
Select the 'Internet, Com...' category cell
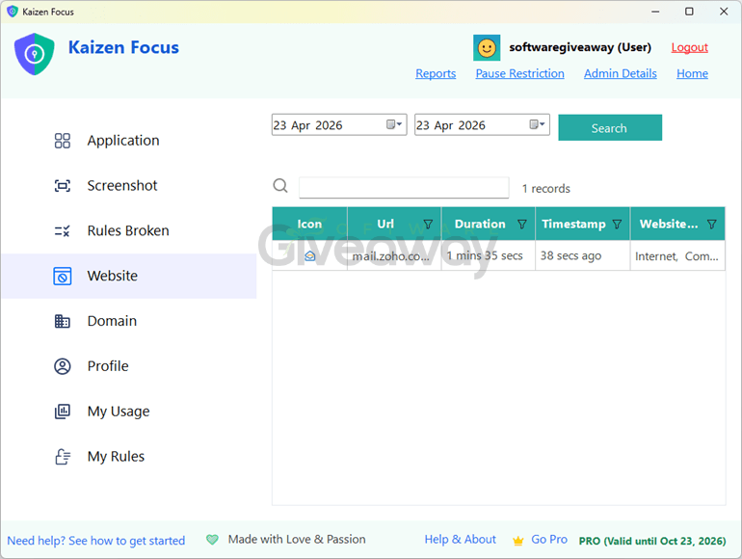click(x=677, y=256)
